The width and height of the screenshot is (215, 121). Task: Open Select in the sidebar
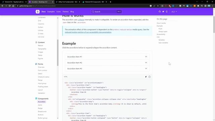[40, 74]
